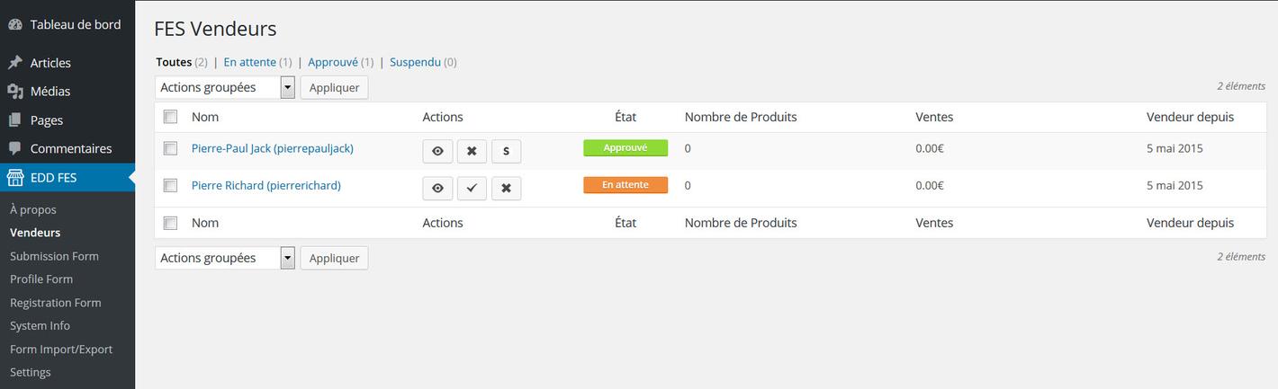Open the top Actions groupées dropdown
This screenshot has width=1278, height=389.
point(225,87)
